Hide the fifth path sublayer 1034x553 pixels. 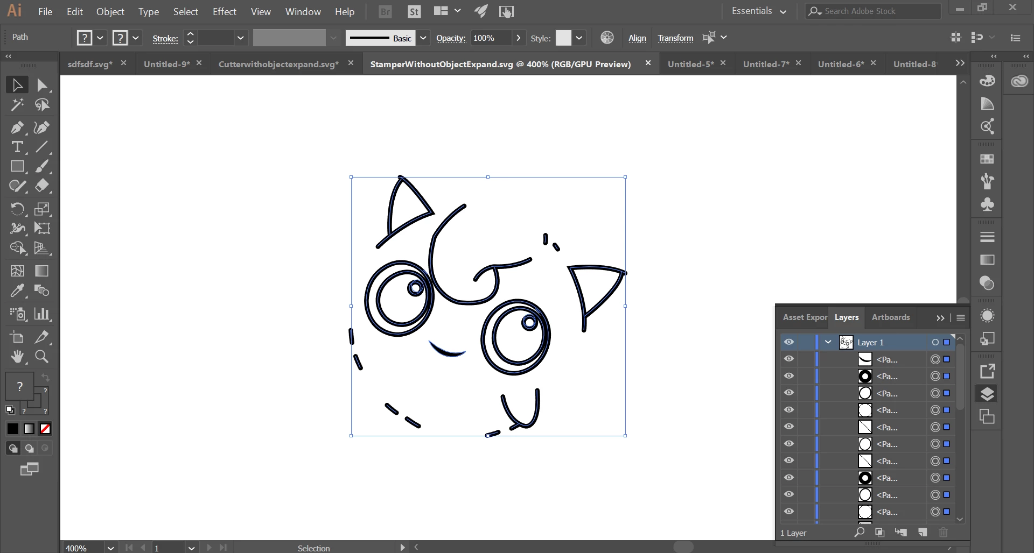[789, 427]
